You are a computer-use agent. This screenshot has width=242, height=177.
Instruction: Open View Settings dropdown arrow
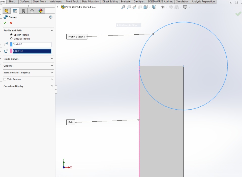pos(189,7)
